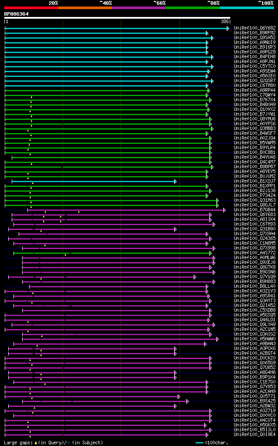
Task: Open hit UniRef100_B4FEH8
Action: (x=255, y=57)
